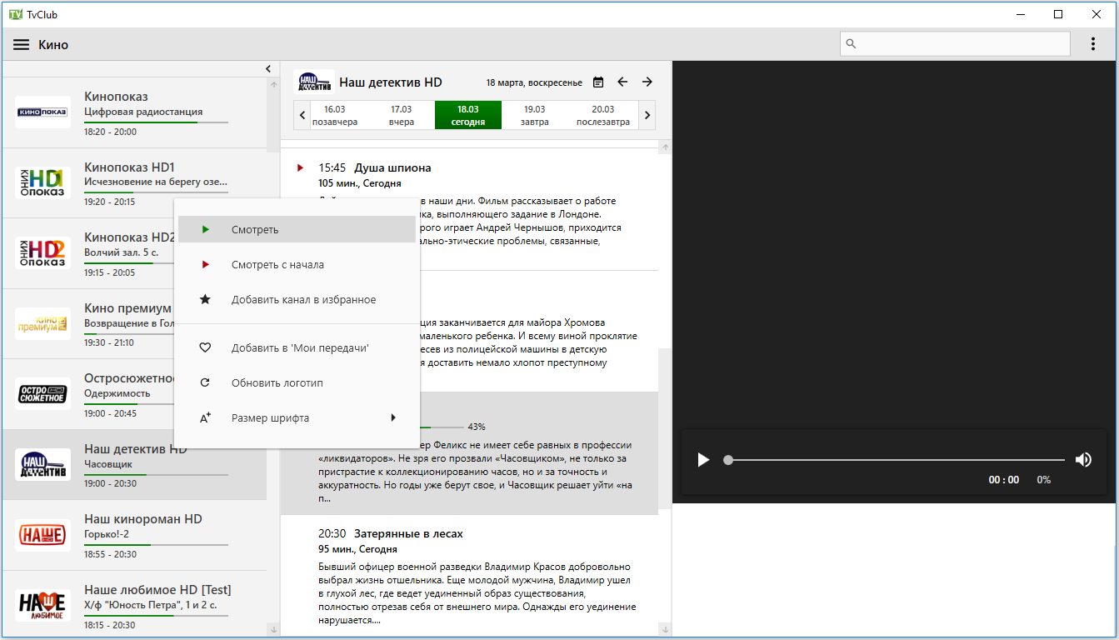Switch to the 19.03 завтра tab

[x=535, y=115]
